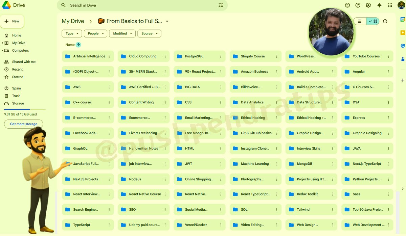Open Google Keep in side panel
The width and height of the screenshot is (406, 236).
tap(403, 33)
